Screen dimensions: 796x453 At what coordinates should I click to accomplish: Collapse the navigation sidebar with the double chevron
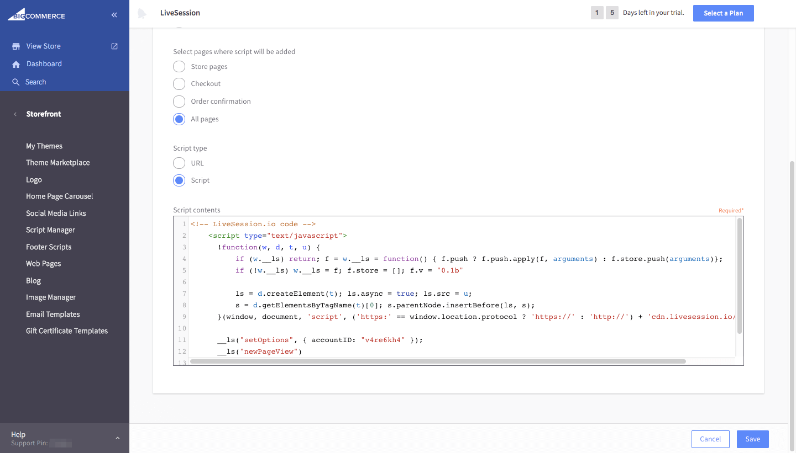pyautogui.click(x=114, y=15)
